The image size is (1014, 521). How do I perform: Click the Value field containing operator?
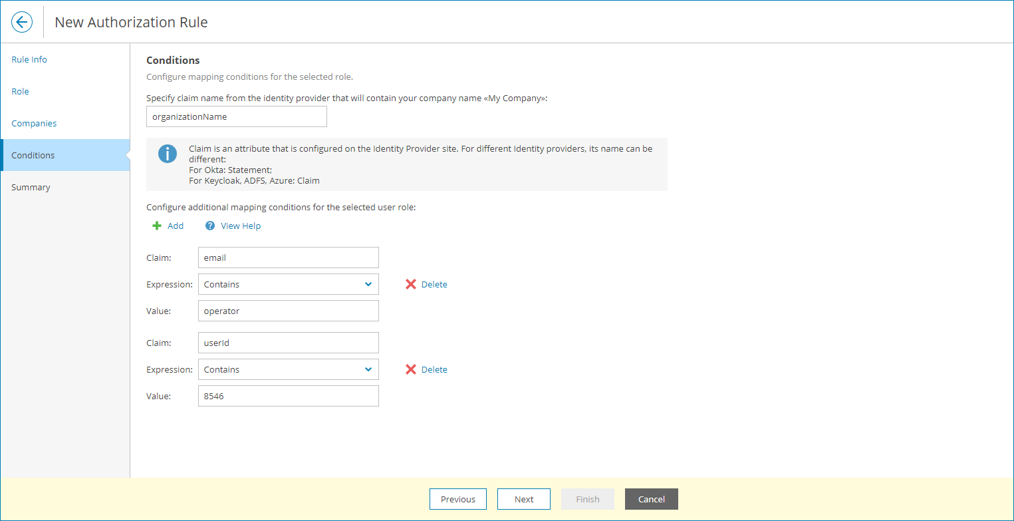click(289, 311)
